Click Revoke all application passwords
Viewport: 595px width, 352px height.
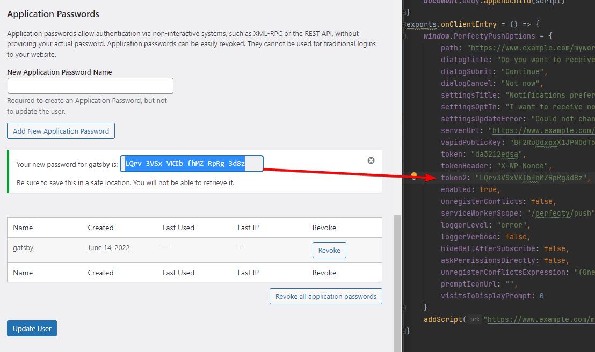tap(325, 296)
